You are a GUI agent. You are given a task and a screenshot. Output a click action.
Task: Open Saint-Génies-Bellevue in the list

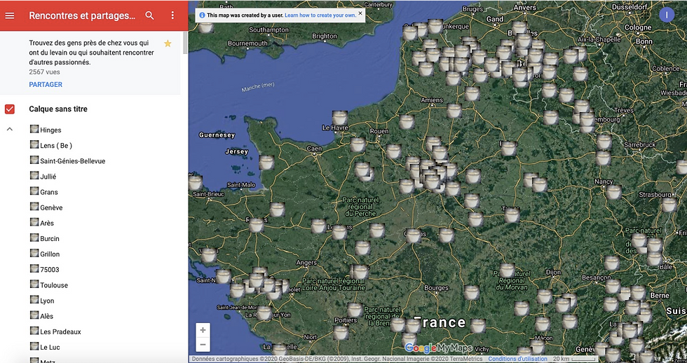(73, 161)
